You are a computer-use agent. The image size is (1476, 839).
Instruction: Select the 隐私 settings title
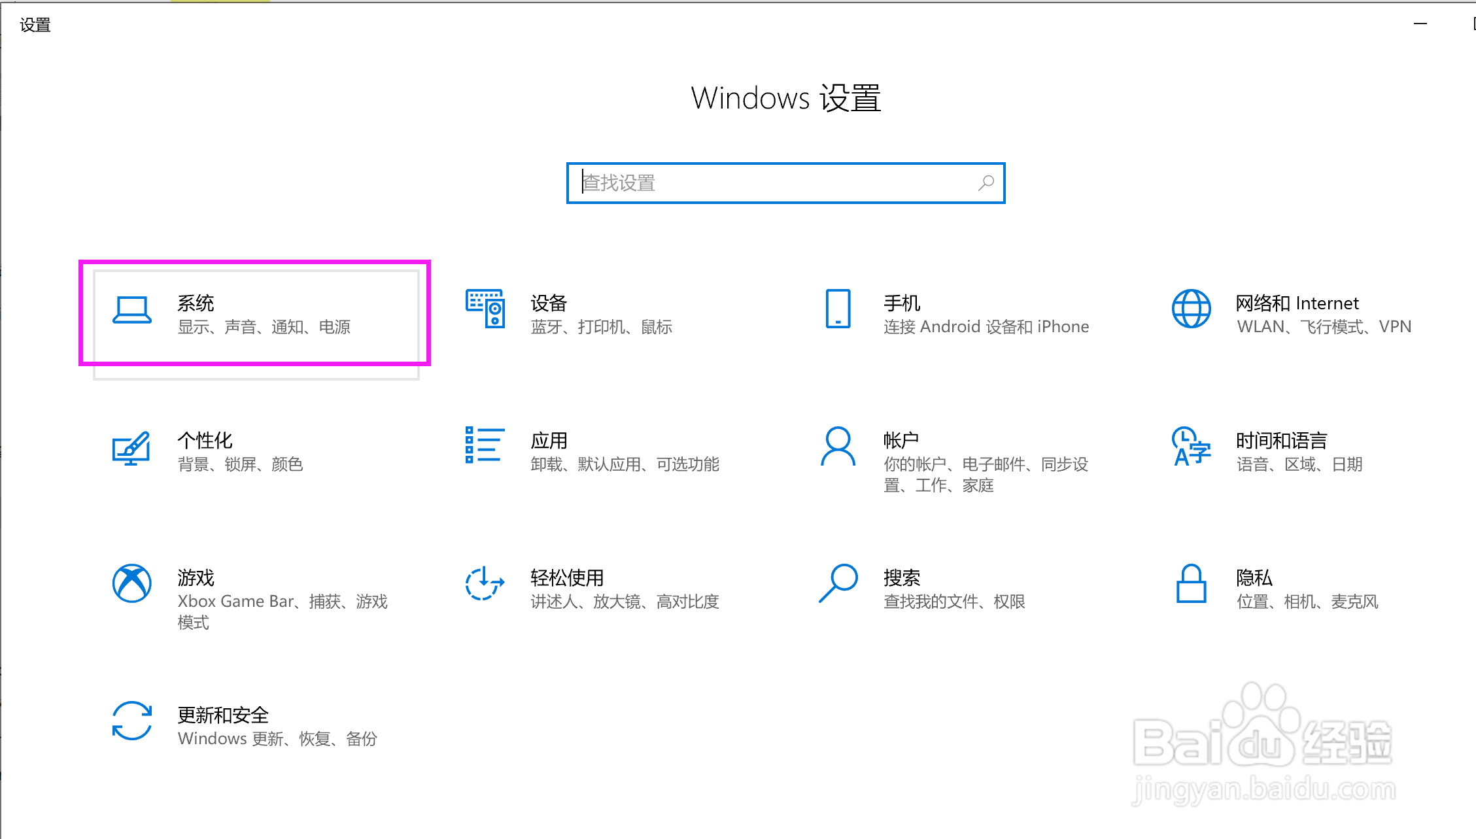1254,578
